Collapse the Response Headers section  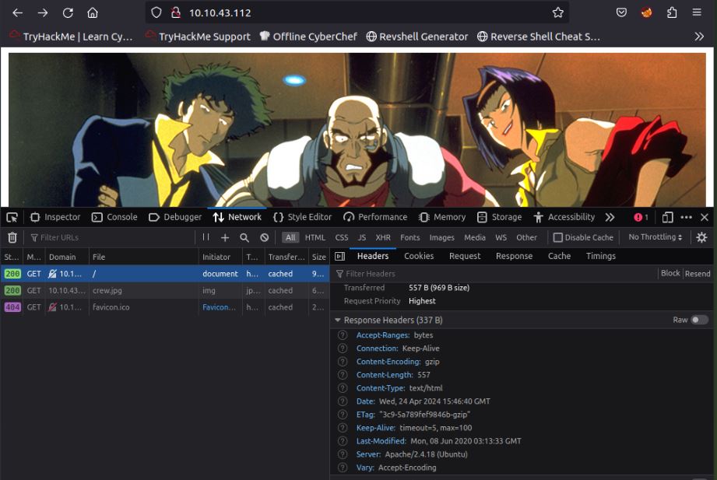(338, 320)
